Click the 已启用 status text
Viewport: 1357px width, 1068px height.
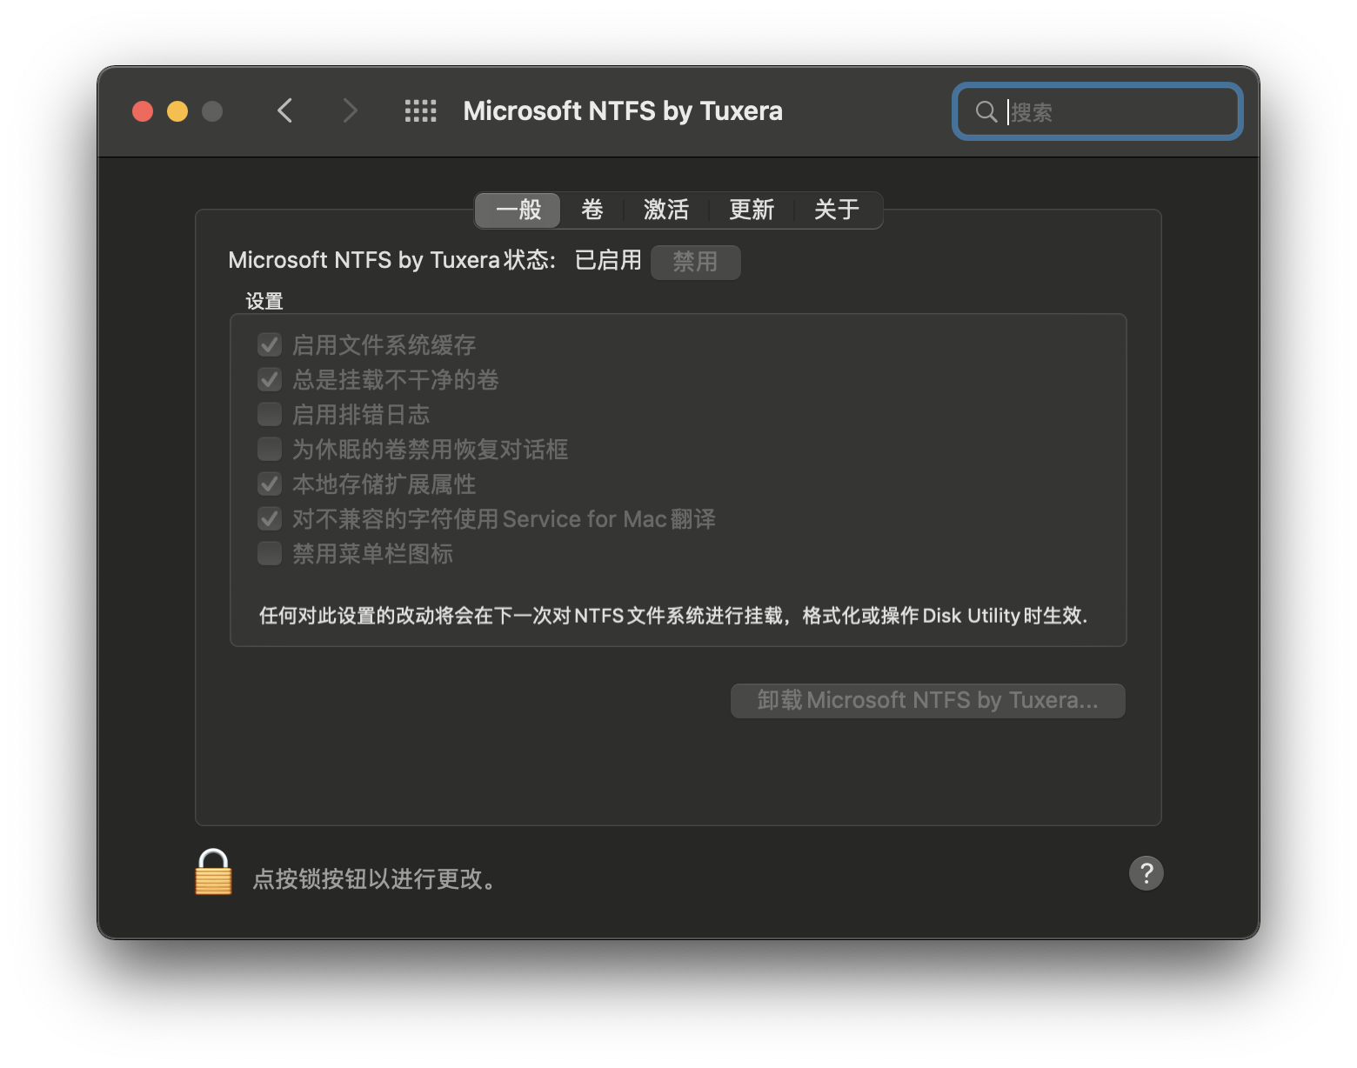click(x=608, y=260)
